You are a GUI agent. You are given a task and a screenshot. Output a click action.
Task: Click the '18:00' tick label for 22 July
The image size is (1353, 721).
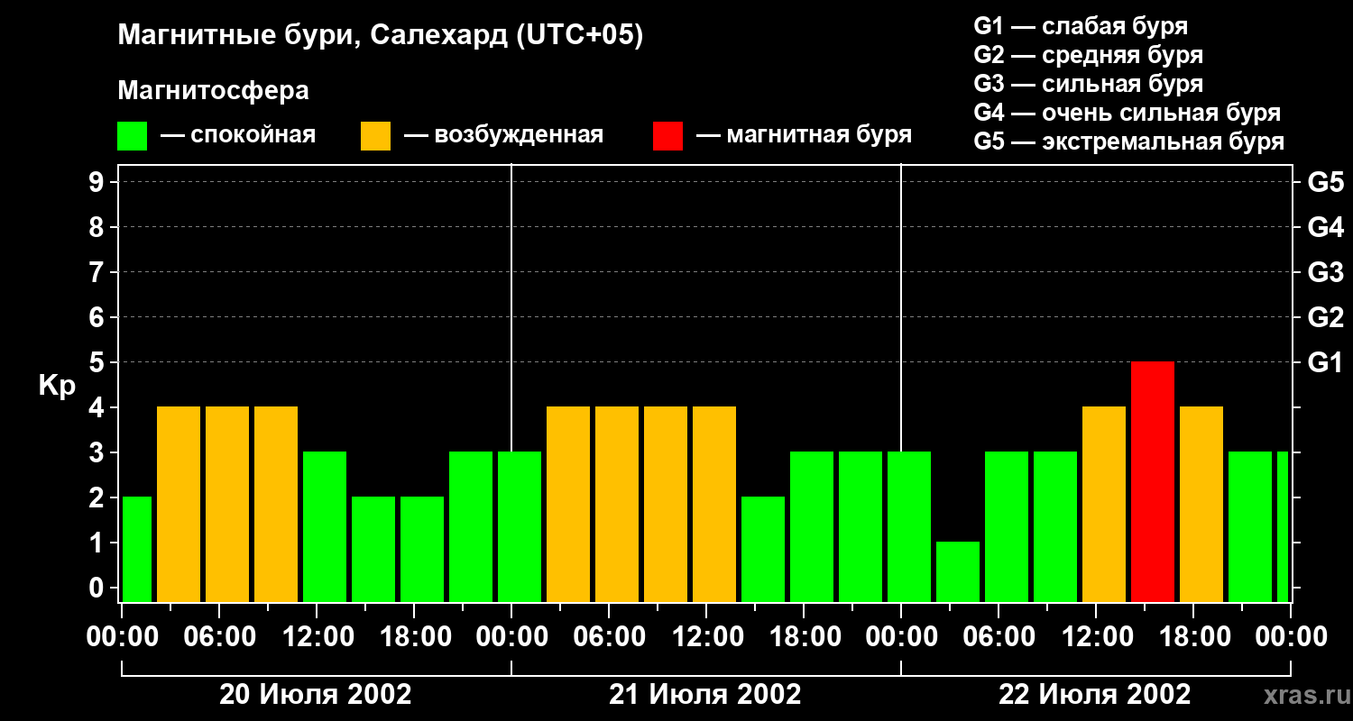tap(1194, 637)
